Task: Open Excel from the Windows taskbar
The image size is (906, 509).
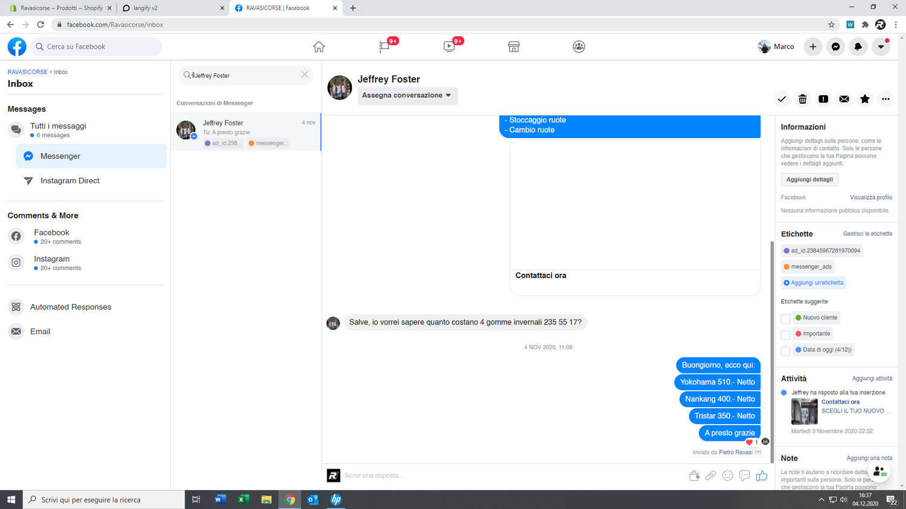Action: pos(243,499)
